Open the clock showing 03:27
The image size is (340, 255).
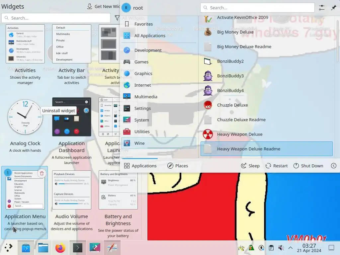tap(309, 248)
